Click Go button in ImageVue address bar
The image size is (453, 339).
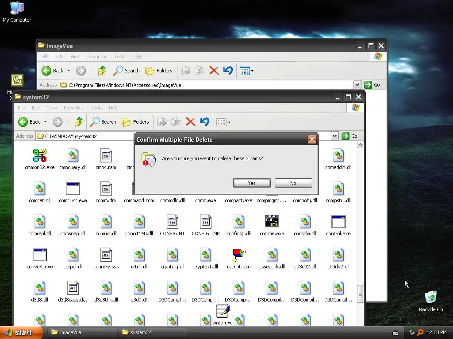[372, 85]
